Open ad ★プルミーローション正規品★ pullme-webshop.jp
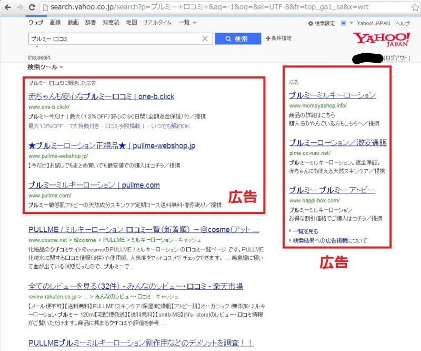The height and width of the screenshot is (351, 421). [112, 146]
